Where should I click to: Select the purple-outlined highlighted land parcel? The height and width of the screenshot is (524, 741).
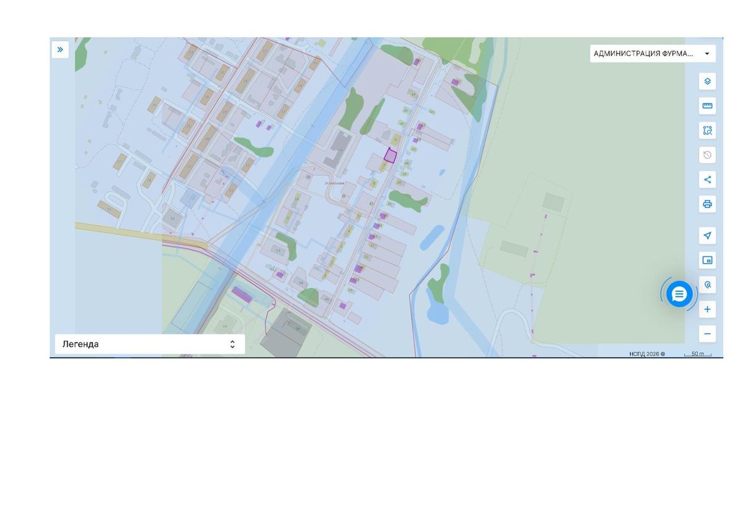click(390, 156)
